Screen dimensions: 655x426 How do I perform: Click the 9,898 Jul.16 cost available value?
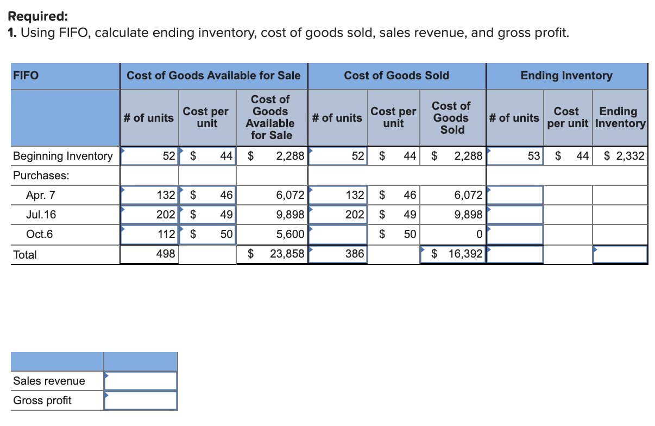[x=290, y=215]
